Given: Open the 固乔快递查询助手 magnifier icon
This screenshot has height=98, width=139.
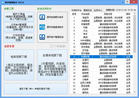Looking at the screenshot, I should (42, 27).
